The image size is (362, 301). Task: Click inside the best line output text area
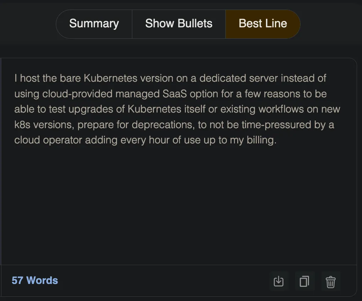pyautogui.click(x=179, y=162)
